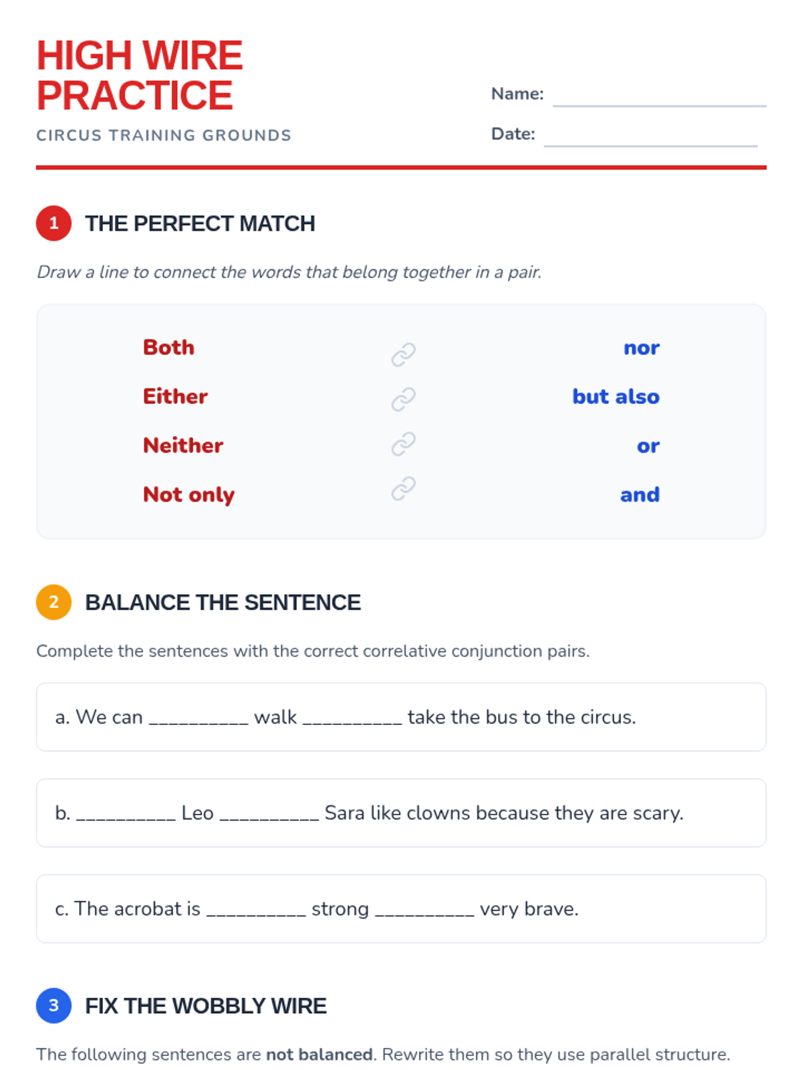Click the blue word nor
The width and height of the screenshot is (802, 1070).
click(x=641, y=348)
